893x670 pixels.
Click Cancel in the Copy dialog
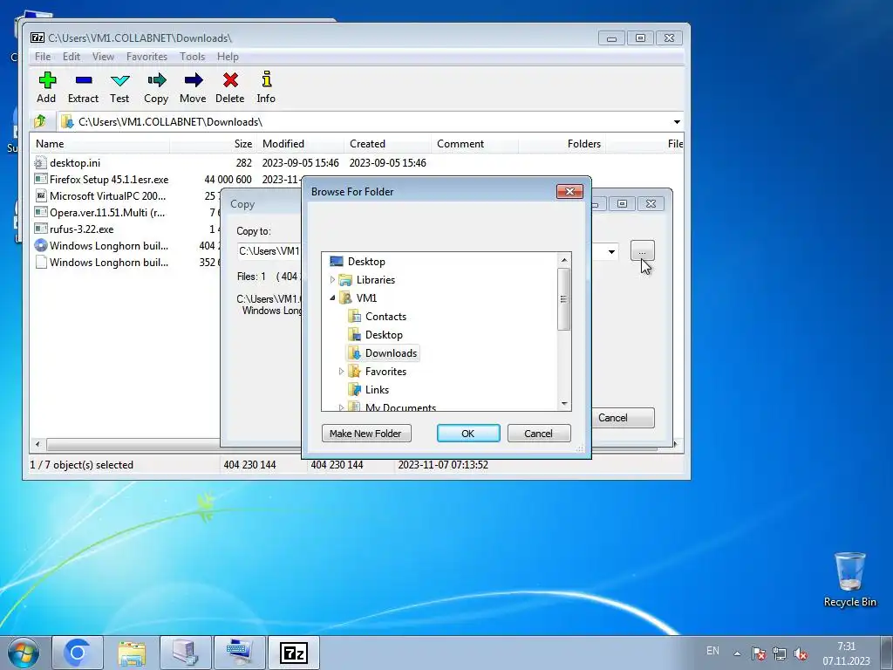622,418
